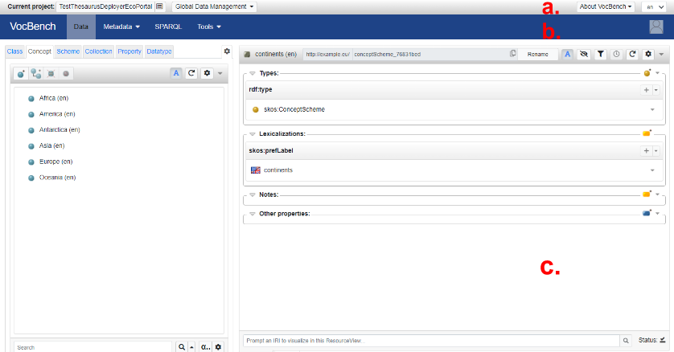Open the About VocBench dropdown
Screen dimensions: 674x352
pyautogui.click(x=605, y=6)
